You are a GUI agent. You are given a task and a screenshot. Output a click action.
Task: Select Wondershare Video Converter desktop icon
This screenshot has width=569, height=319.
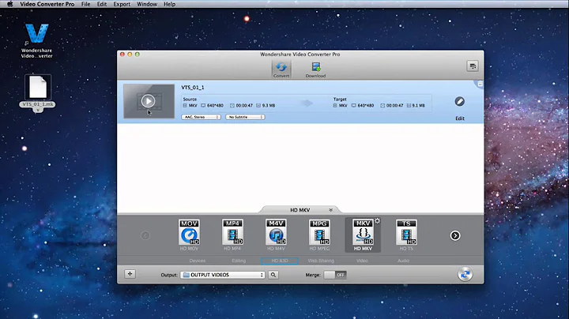tap(36, 40)
